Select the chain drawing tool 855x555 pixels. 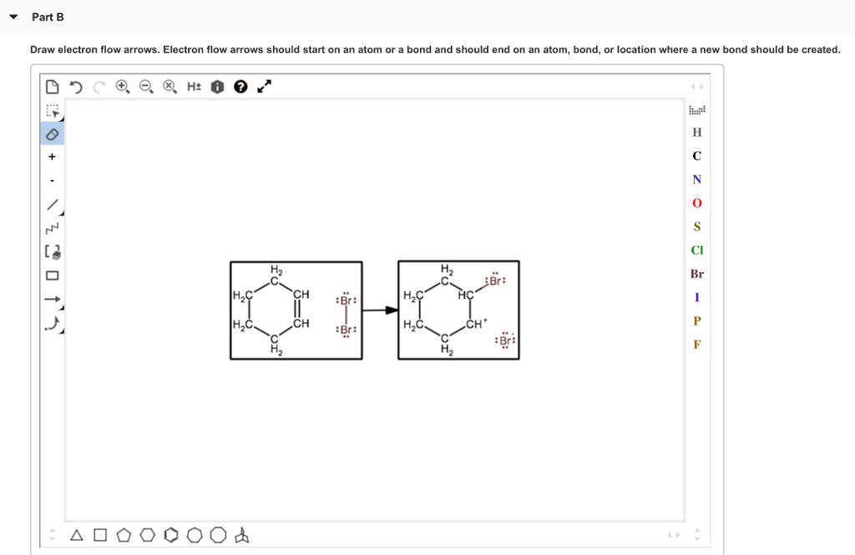point(52,225)
